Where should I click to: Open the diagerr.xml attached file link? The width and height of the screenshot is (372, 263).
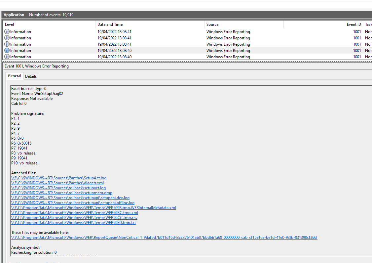click(x=57, y=183)
